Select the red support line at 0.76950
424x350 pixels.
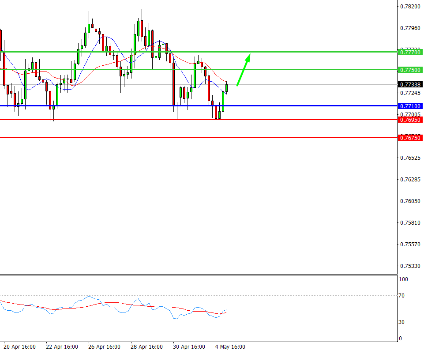point(199,119)
